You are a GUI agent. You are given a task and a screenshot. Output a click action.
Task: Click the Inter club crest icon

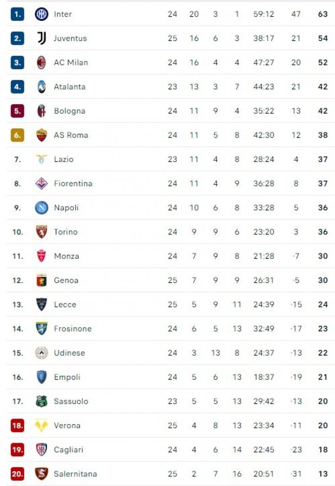pos(41,14)
